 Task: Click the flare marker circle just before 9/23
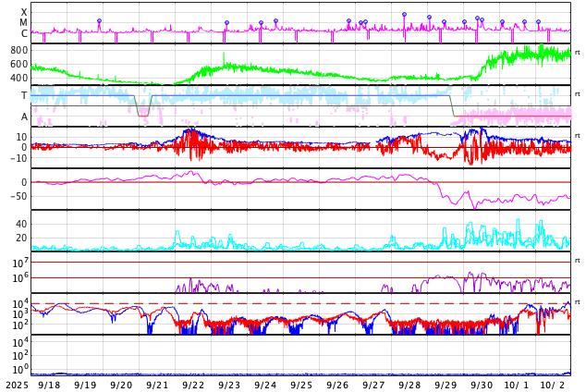click(226, 23)
